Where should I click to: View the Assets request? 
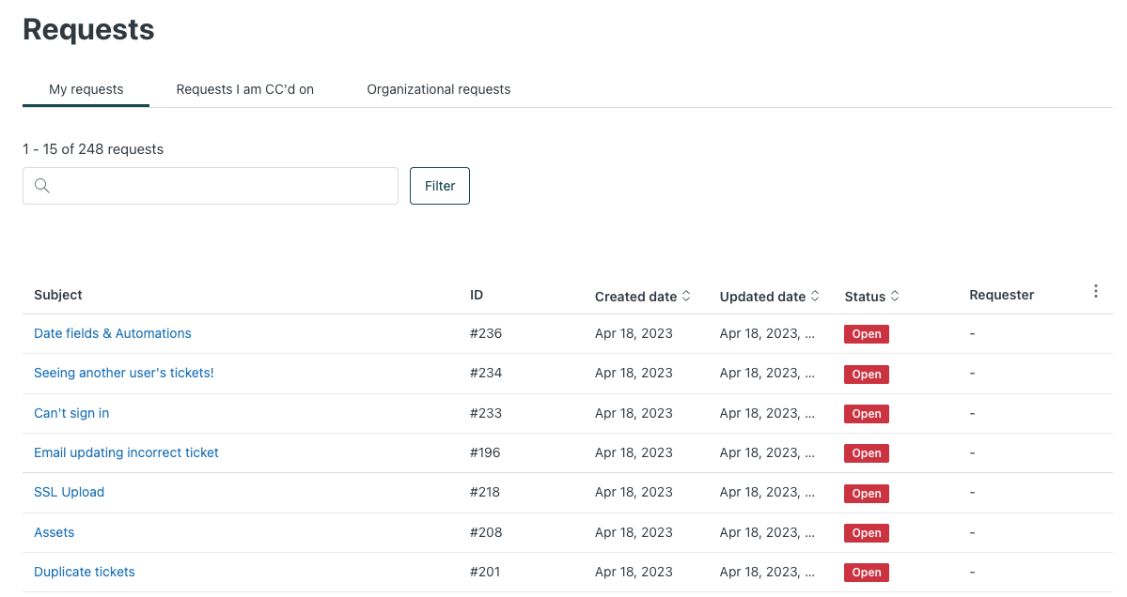click(x=54, y=532)
